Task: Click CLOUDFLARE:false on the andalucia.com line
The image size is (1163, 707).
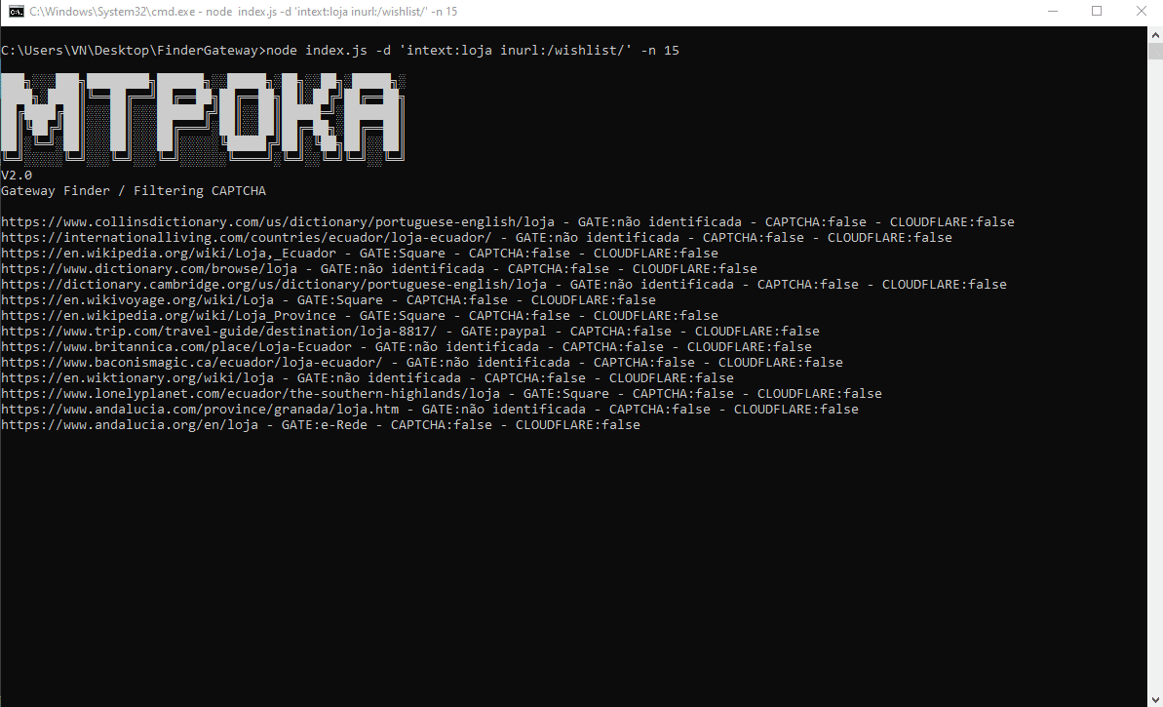Action: (x=796, y=409)
